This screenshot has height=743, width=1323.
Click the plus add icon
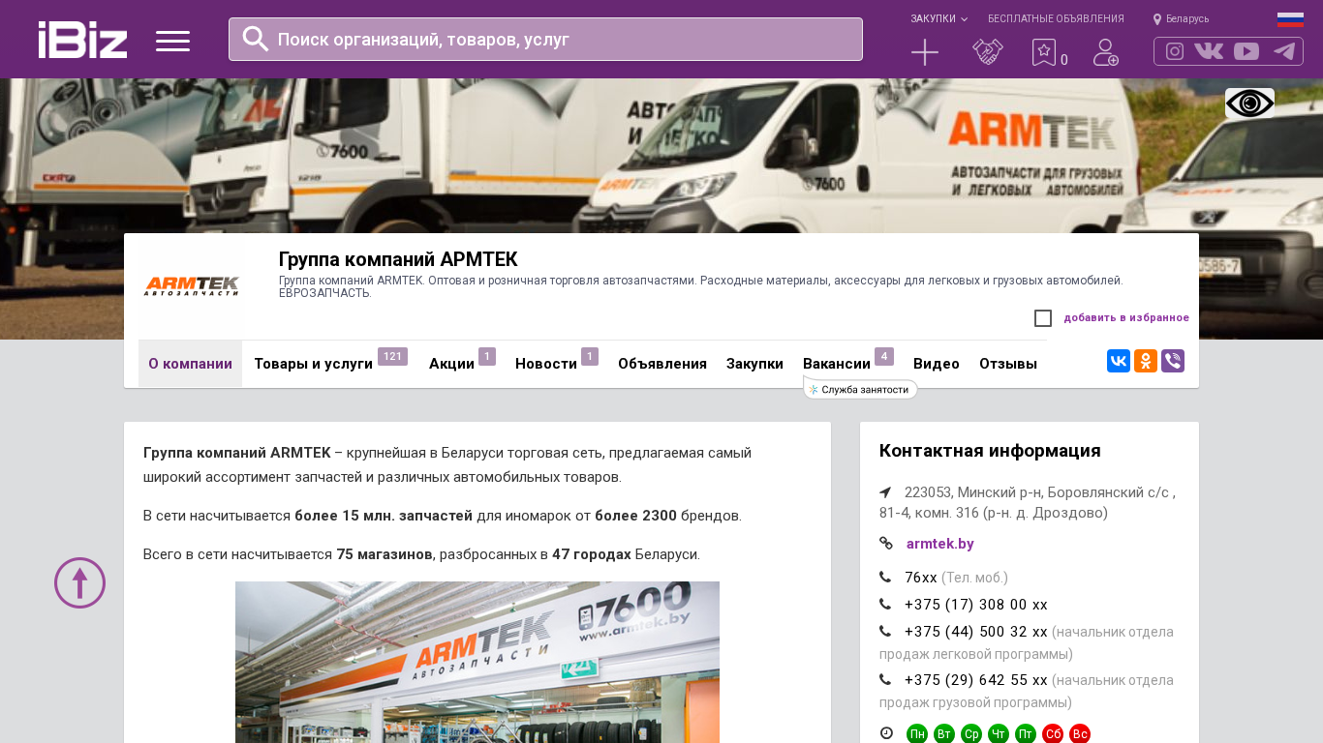click(x=925, y=52)
